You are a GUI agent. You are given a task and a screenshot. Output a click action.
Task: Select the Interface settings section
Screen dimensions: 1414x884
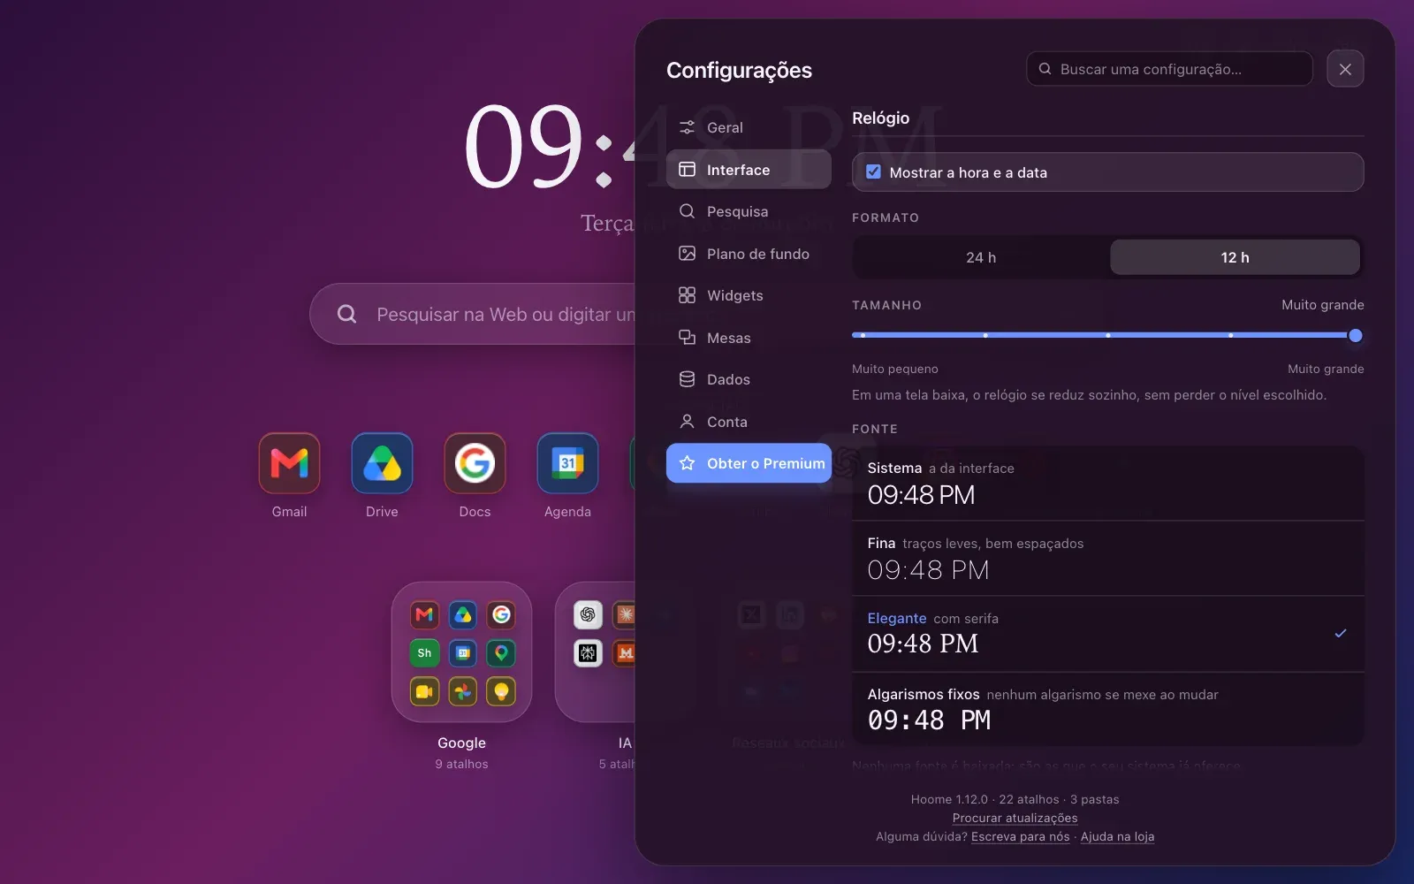click(749, 170)
